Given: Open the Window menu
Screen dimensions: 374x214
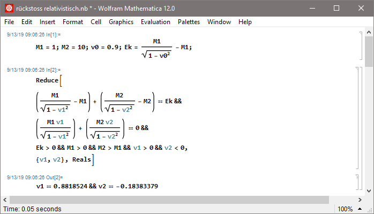Looking at the screenshot, I should click(219, 22).
